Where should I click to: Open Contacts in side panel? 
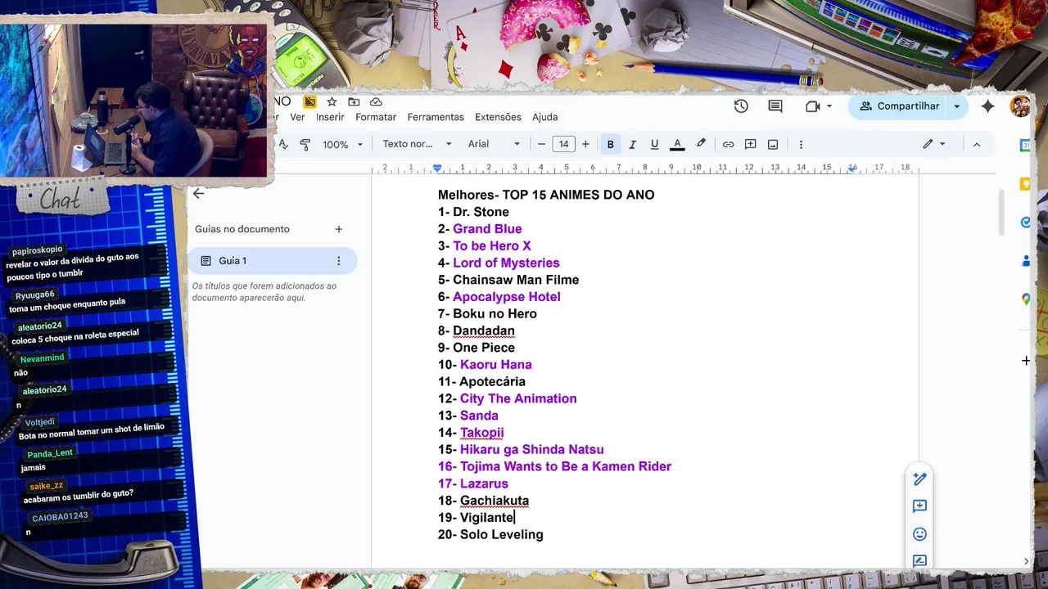(1026, 261)
